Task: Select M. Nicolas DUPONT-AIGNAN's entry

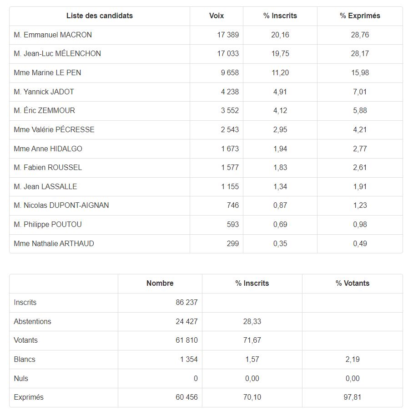Action: 61,206
